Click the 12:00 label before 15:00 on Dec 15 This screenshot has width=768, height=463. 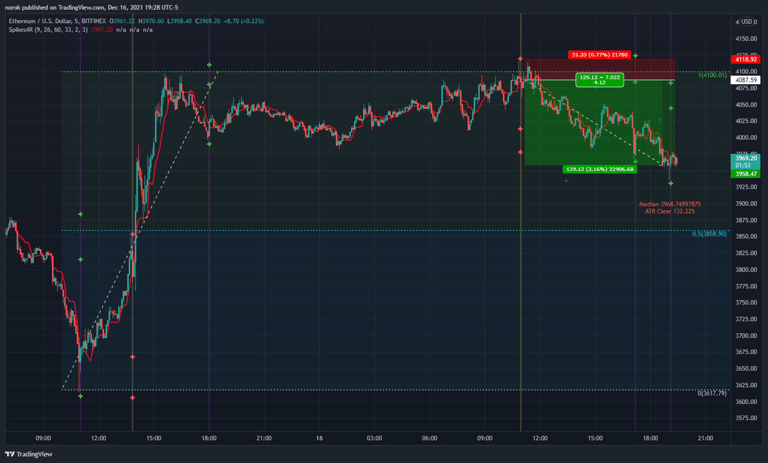click(98, 438)
